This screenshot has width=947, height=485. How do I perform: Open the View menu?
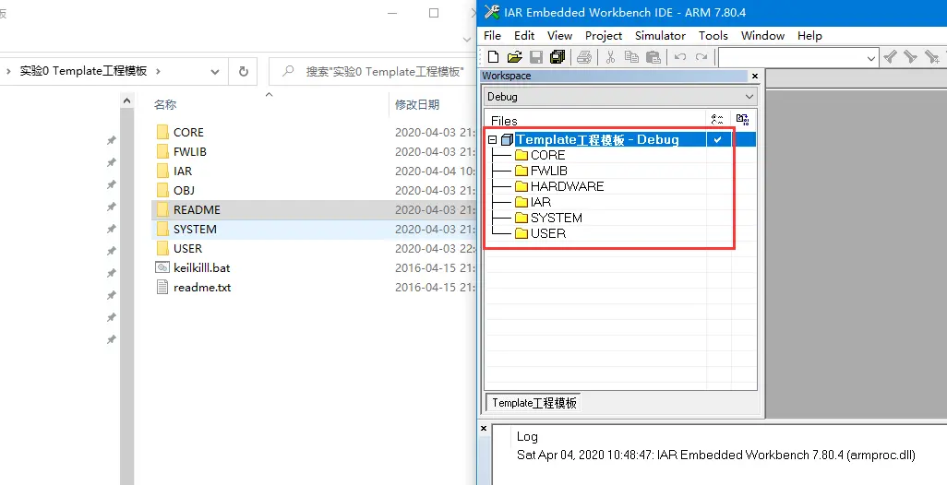click(560, 36)
